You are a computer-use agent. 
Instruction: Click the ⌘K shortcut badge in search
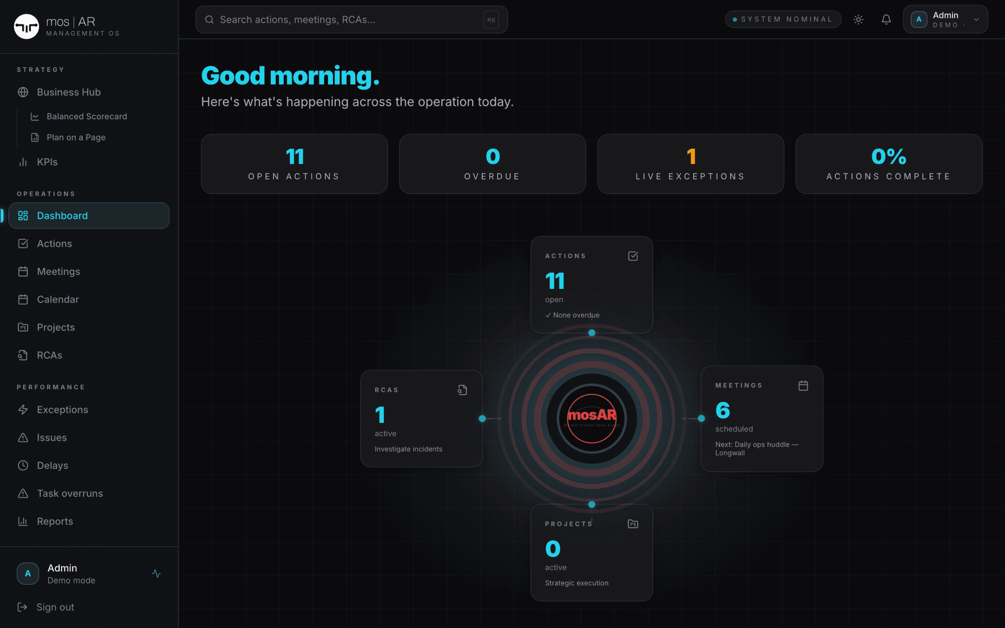pos(491,20)
